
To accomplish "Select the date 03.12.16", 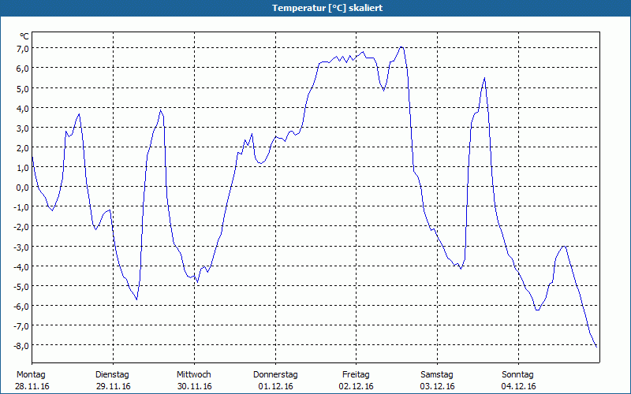I will point(438,386).
